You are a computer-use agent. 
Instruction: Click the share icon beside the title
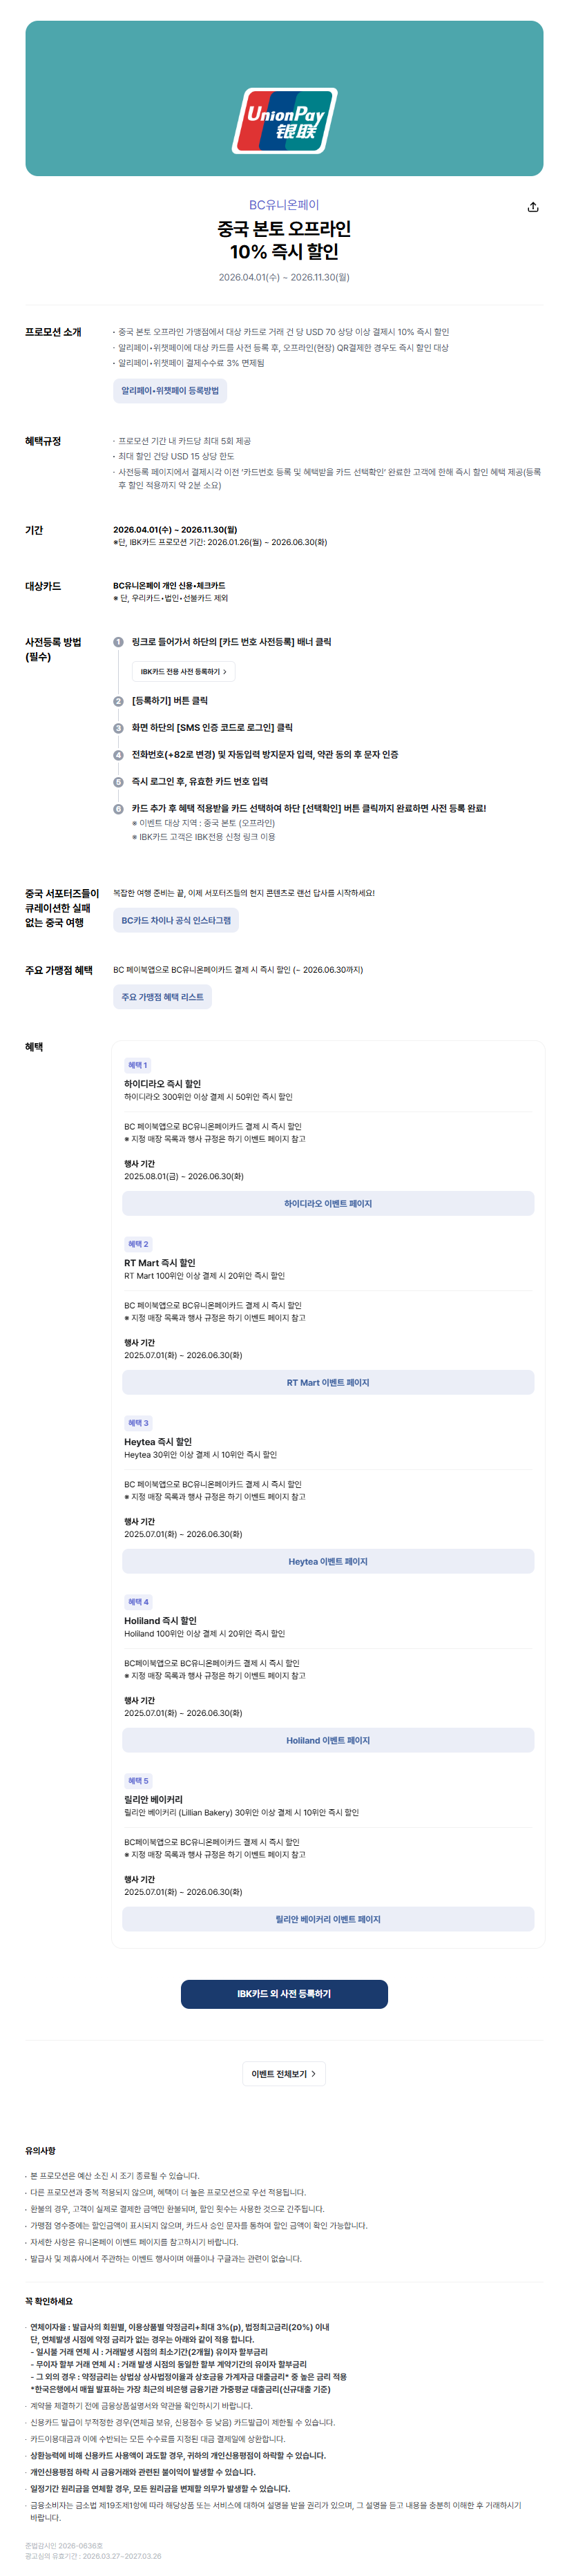tap(532, 207)
